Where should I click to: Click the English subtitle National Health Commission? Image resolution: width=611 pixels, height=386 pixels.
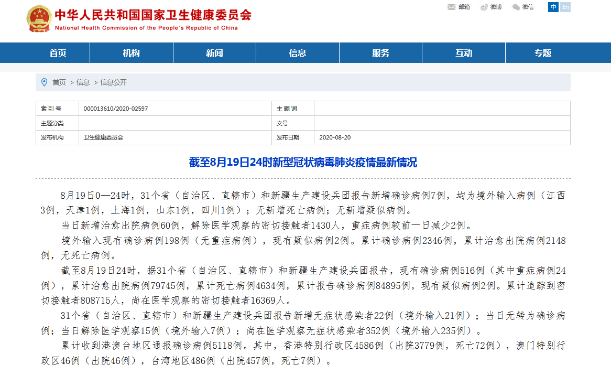(x=146, y=28)
